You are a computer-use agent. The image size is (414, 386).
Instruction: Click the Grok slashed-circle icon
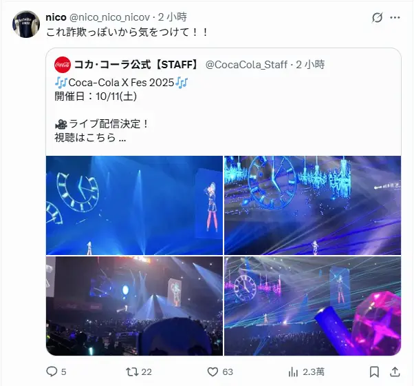point(377,18)
